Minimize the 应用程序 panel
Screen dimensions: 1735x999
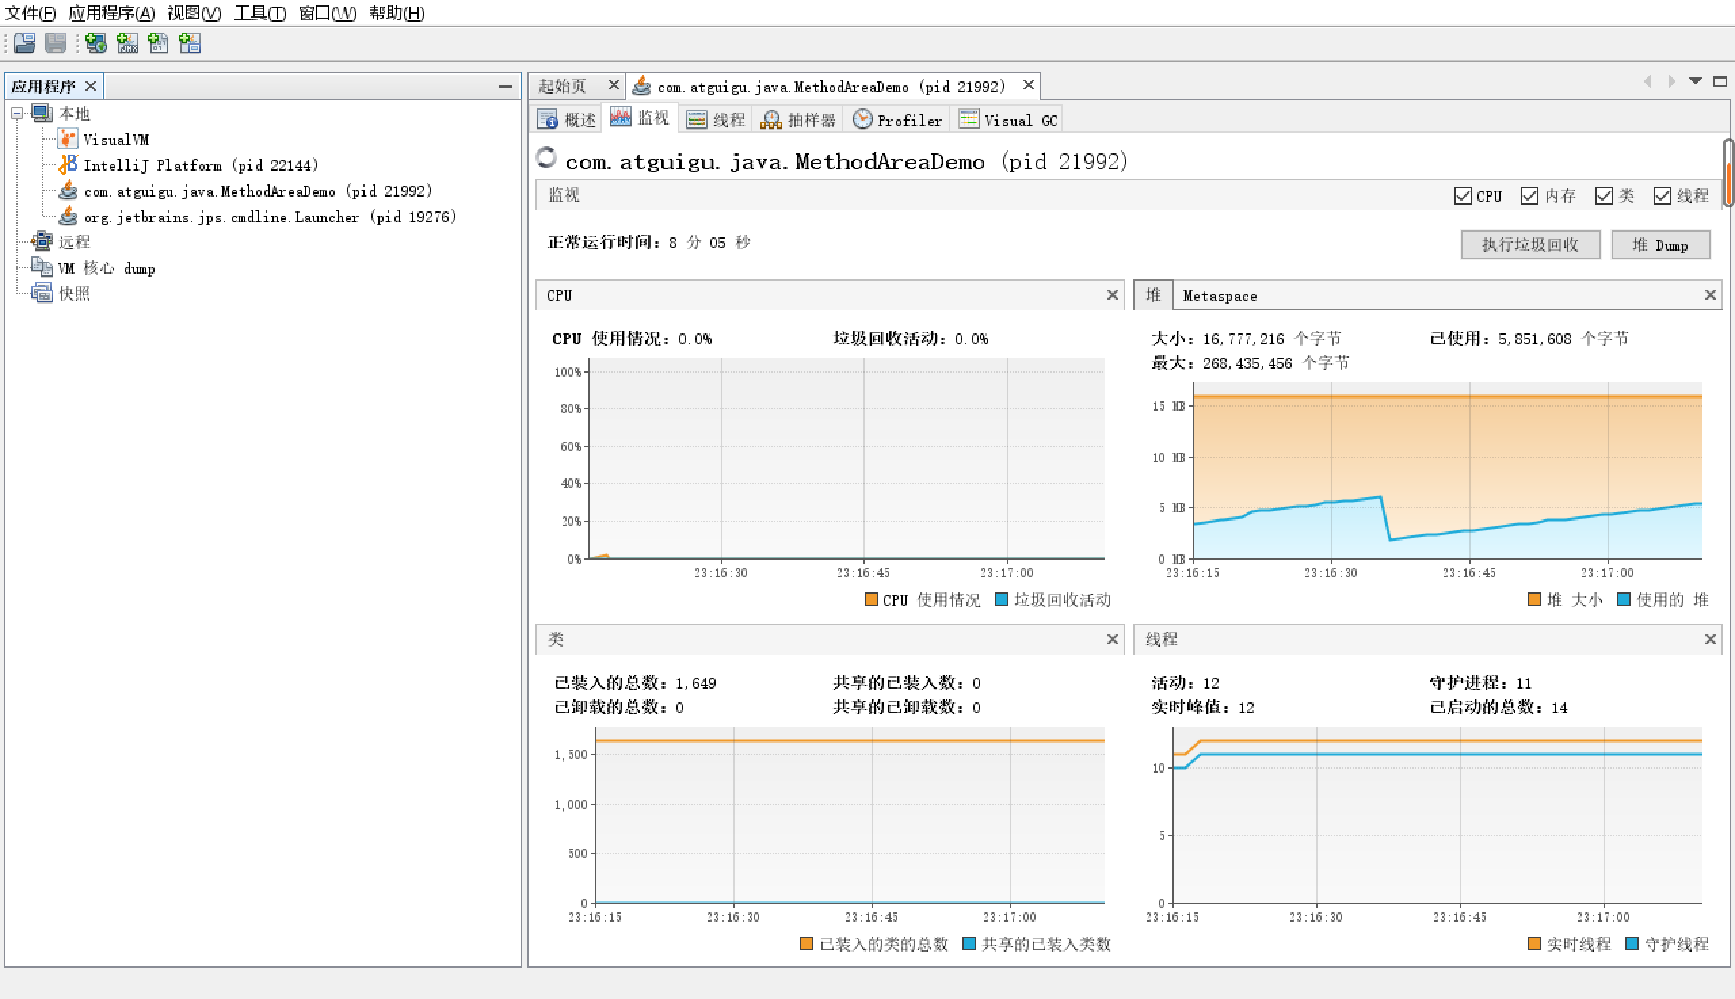[506, 87]
